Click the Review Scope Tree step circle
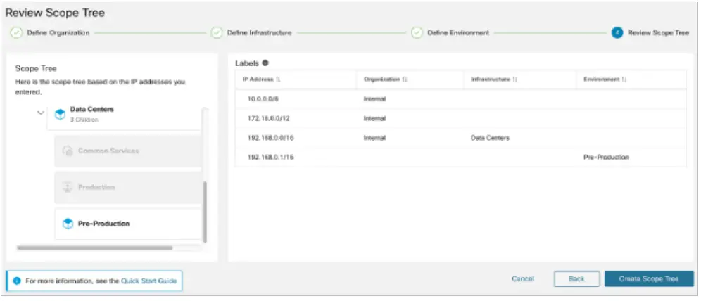 click(x=617, y=33)
